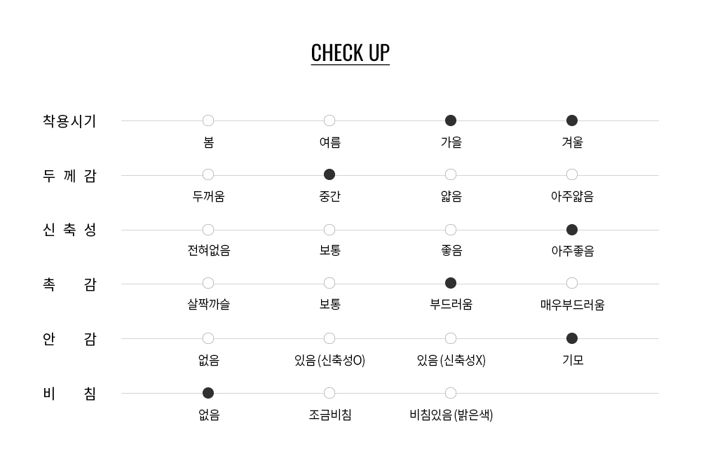Viewport: 701px width, 463px height.
Task: Click the CHECK UP heading
Action: click(x=350, y=53)
